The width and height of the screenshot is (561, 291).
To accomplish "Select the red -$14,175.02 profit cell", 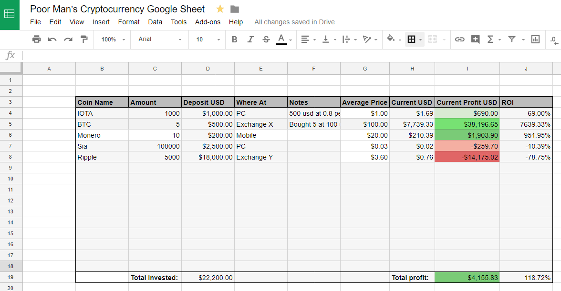I will [x=467, y=157].
